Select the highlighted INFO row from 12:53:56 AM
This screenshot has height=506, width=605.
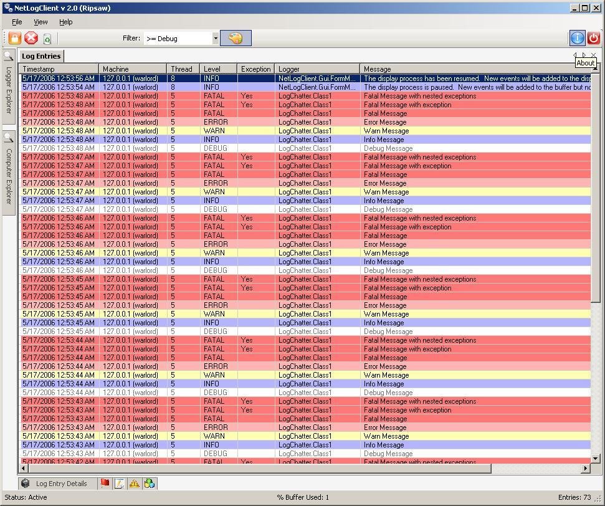click(187, 78)
